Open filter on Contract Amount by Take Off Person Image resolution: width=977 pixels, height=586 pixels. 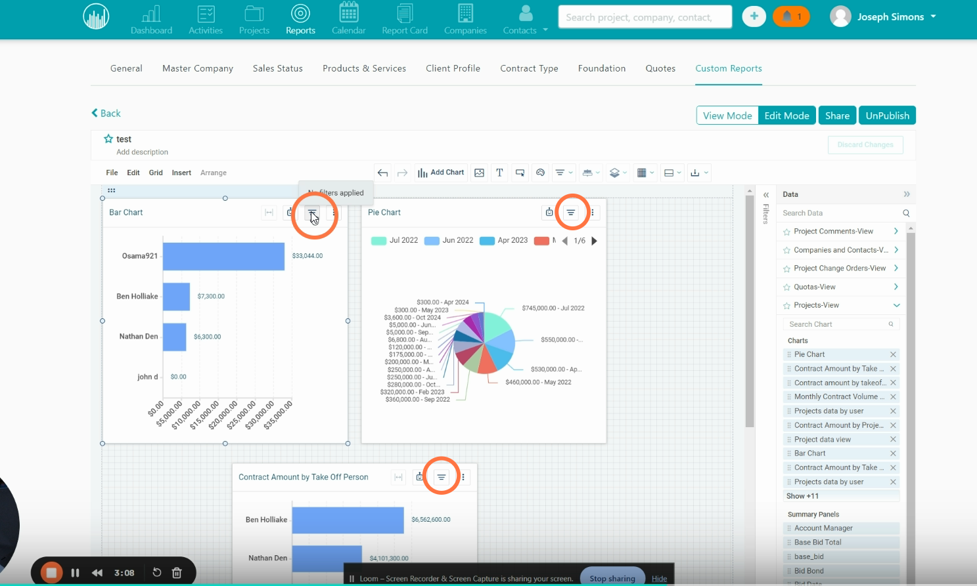coord(442,477)
